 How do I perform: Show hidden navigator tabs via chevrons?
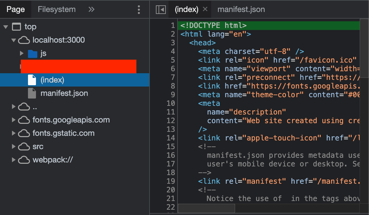pyautogui.click(x=91, y=9)
